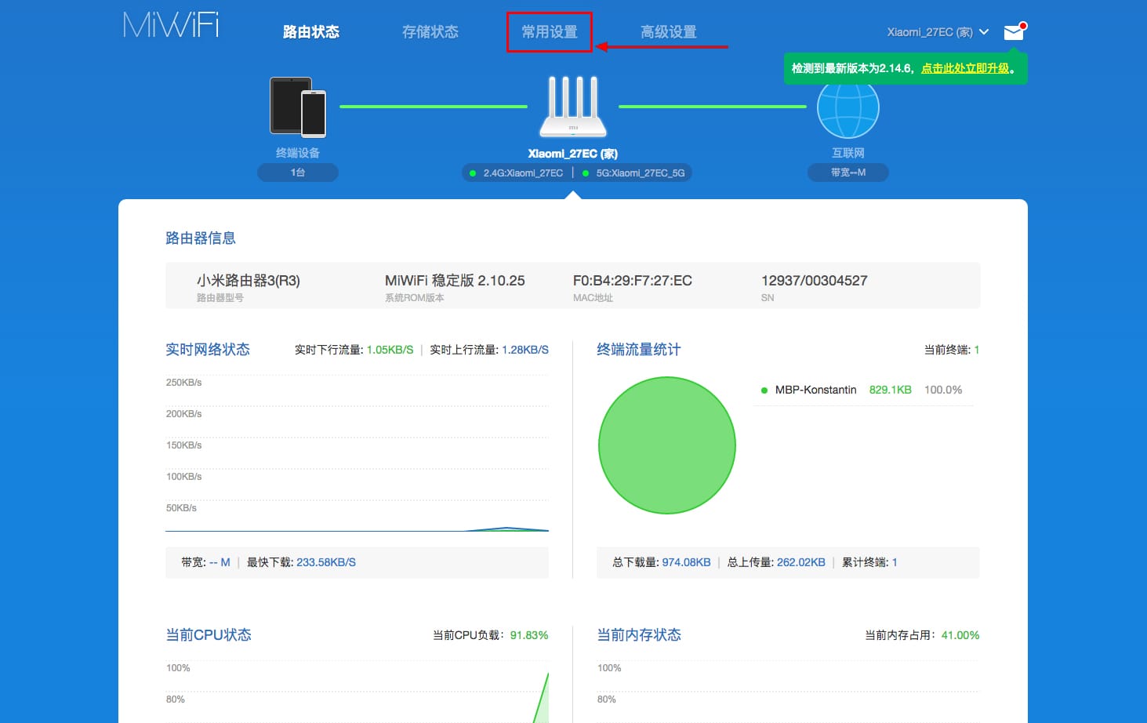Switch to the 存储状态 tab
The height and width of the screenshot is (723, 1147).
tap(430, 31)
